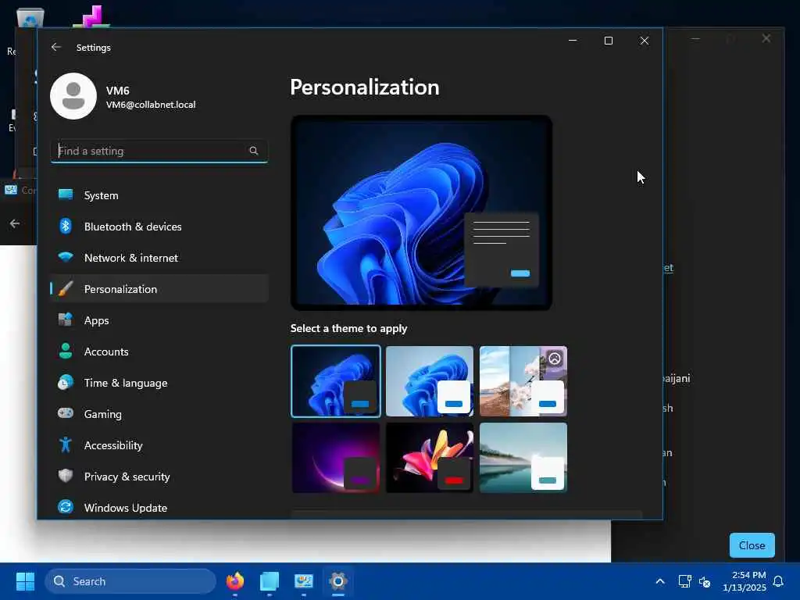
Task: Apply the lake Flow theme
Action: click(523, 458)
